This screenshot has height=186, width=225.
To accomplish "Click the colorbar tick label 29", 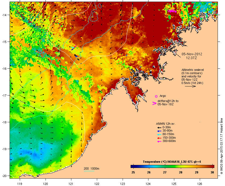I will pyautogui.click(x=196, y=172).
